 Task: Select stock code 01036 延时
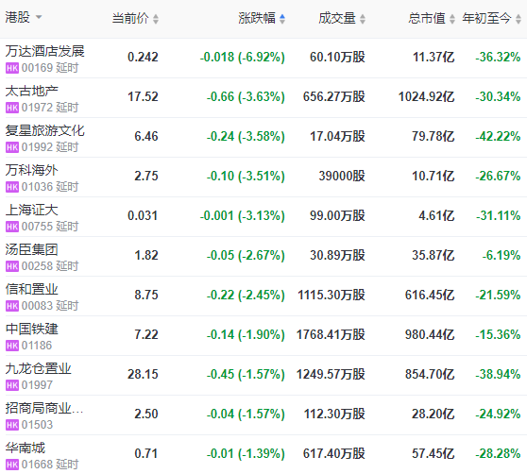tap(50, 187)
